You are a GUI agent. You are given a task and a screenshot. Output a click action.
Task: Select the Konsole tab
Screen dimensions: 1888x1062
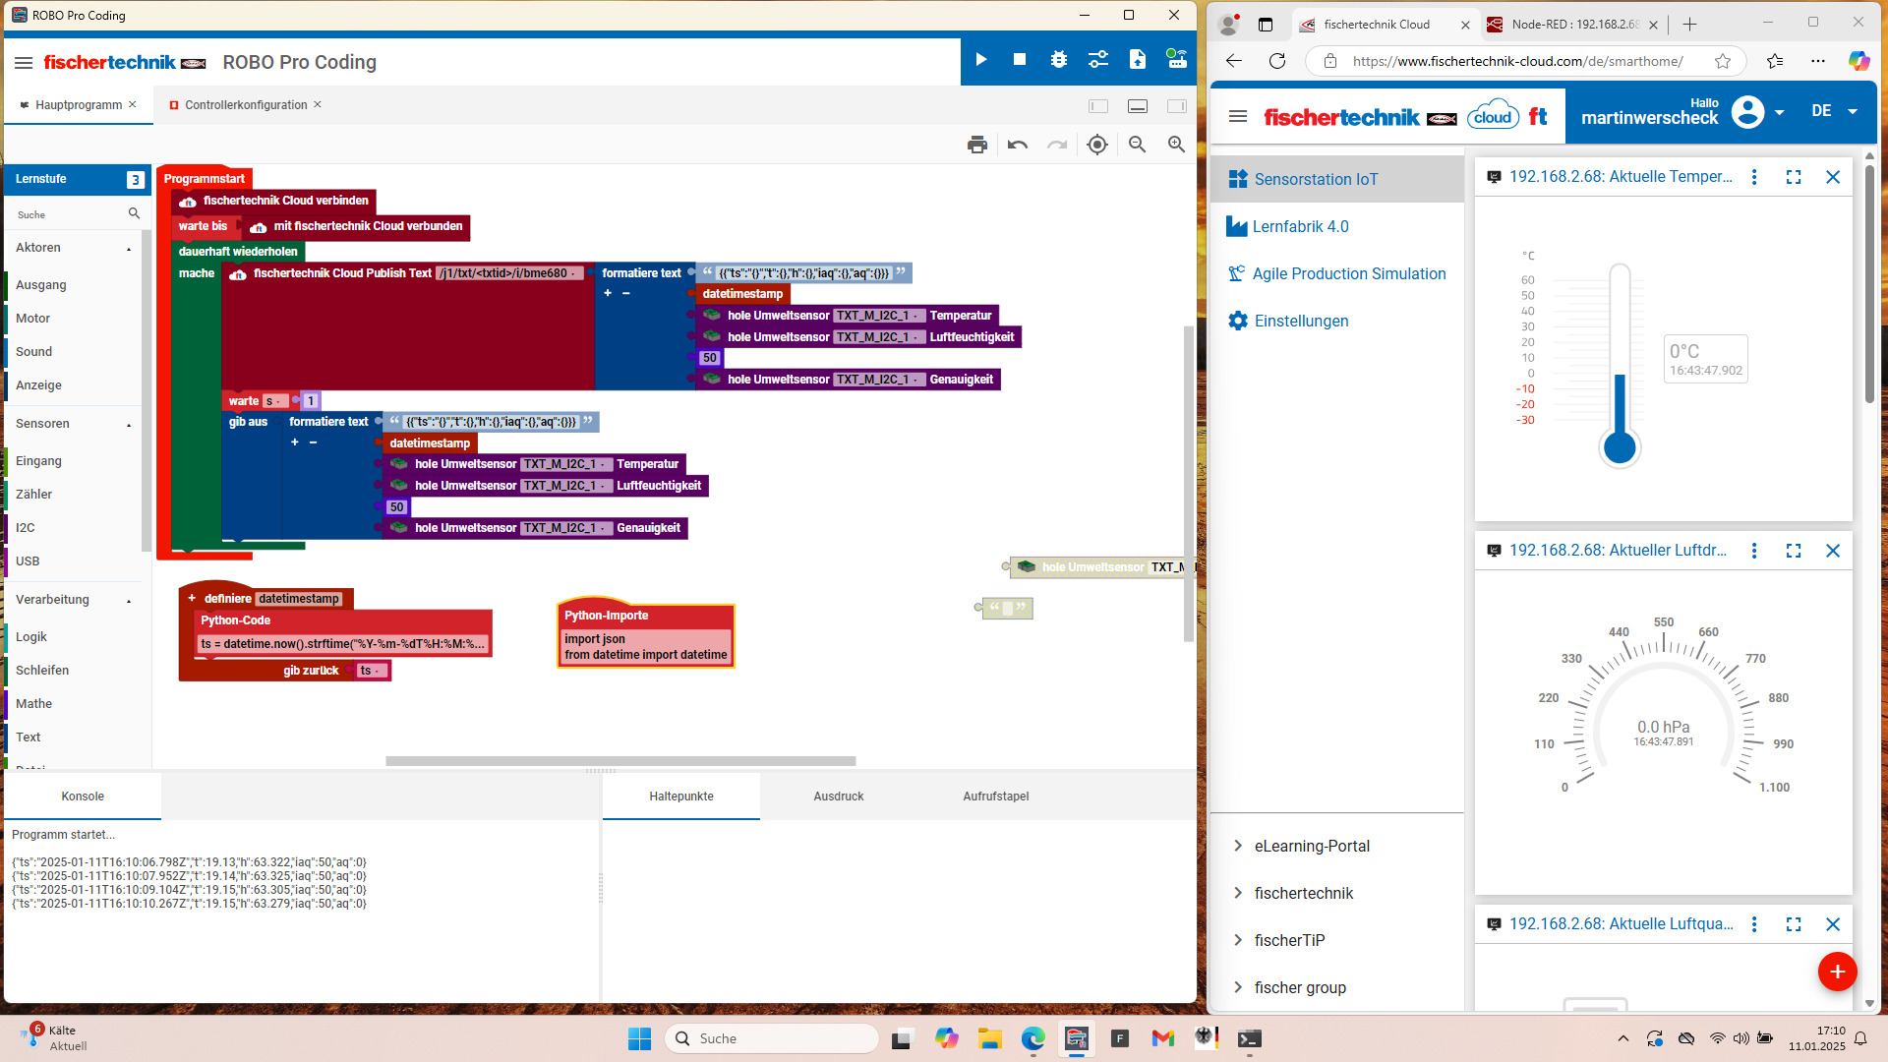(83, 796)
